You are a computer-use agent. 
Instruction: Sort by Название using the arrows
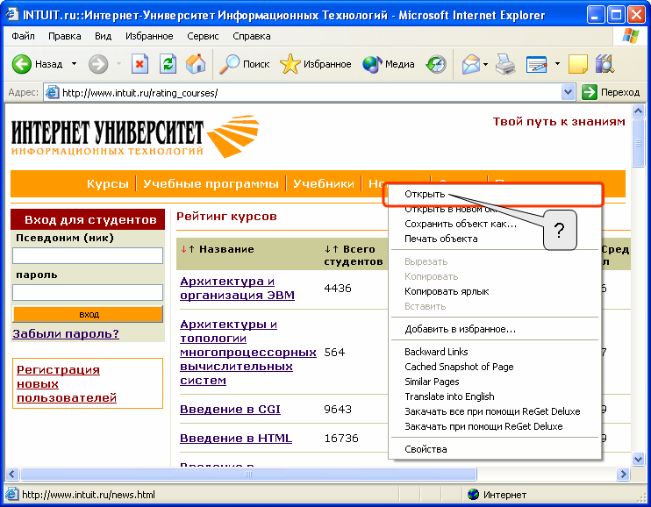[188, 249]
